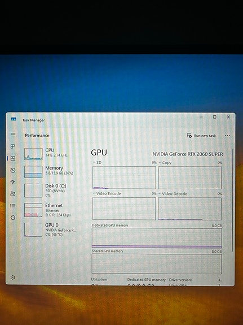Open the Users page icon
This screenshot has height=325, width=243.
13,194
